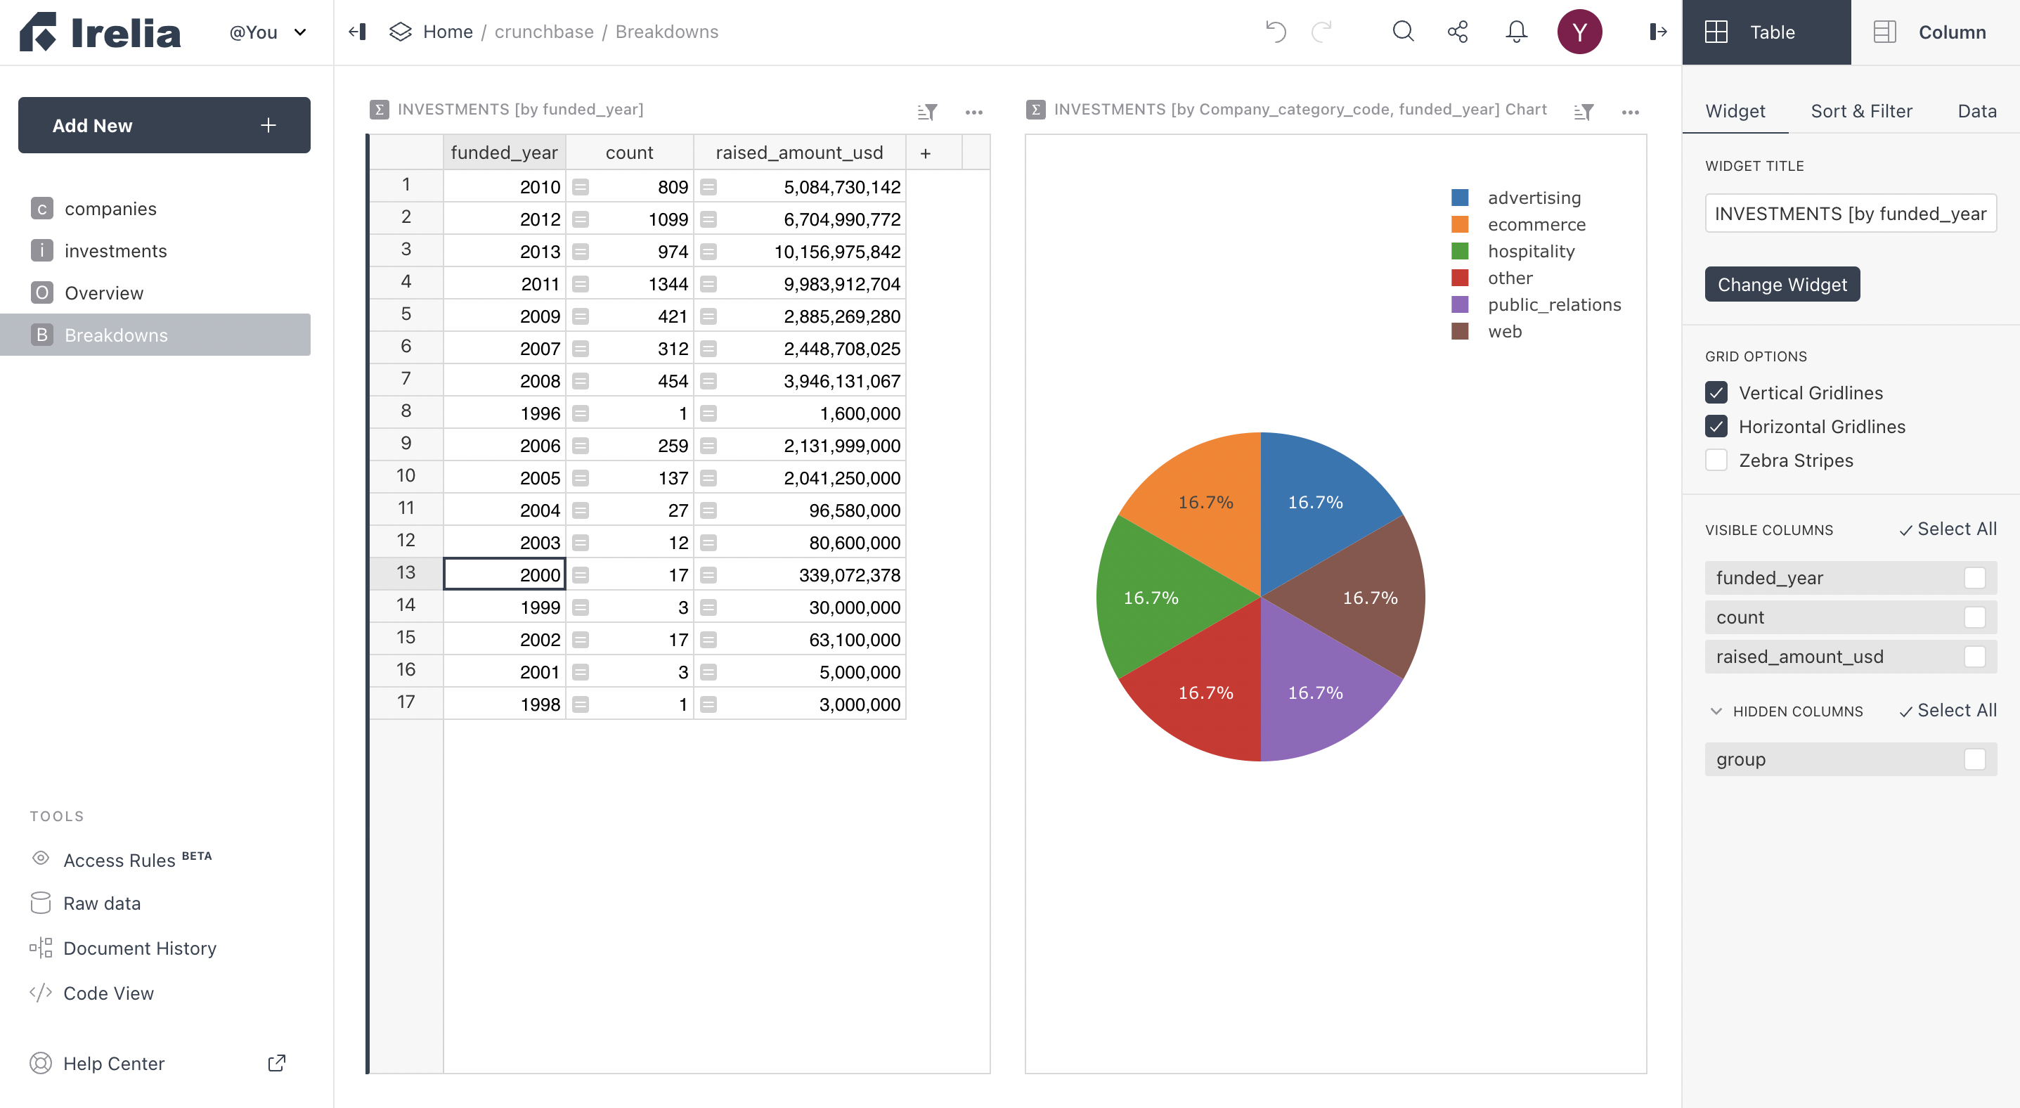Image resolution: width=2020 pixels, height=1108 pixels.
Task: Expand the Add New plus menu
Action: pos(268,125)
